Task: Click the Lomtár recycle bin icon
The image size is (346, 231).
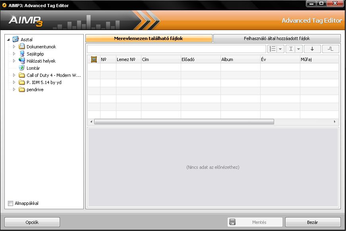Action: click(x=22, y=68)
